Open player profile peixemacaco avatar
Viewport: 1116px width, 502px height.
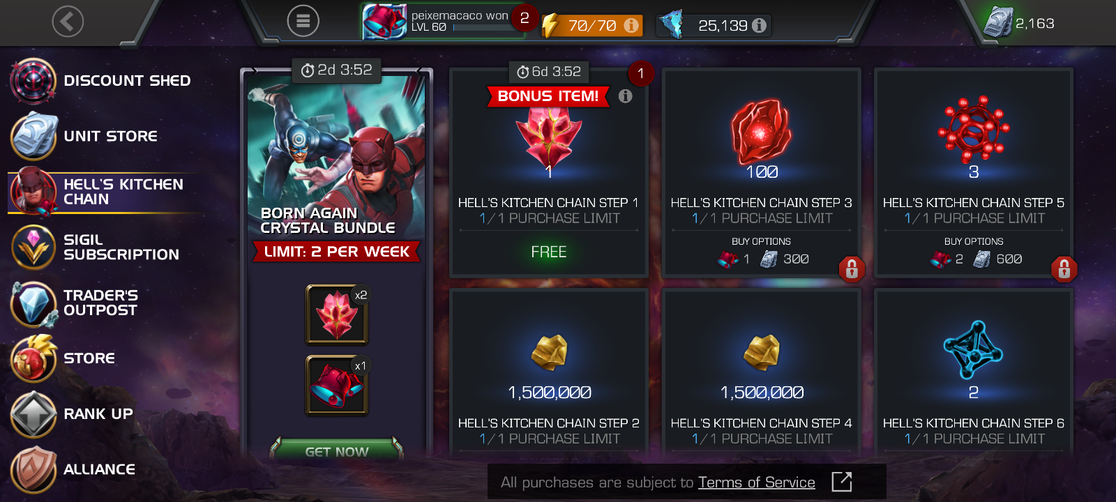pos(384,22)
